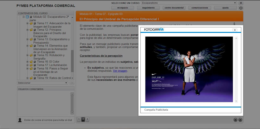Go to page 3 tab
260x129 pixels.
point(87,119)
